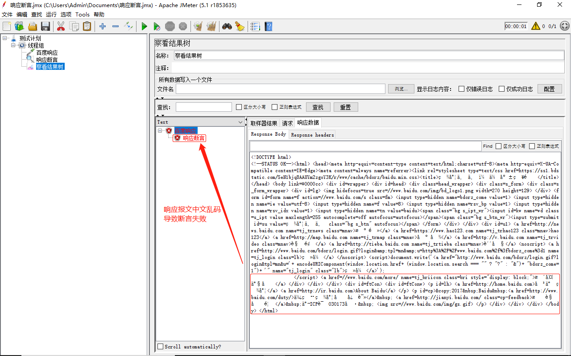Switch to Response headers tab
This screenshot has height=356, width=571.
point(312,135)
